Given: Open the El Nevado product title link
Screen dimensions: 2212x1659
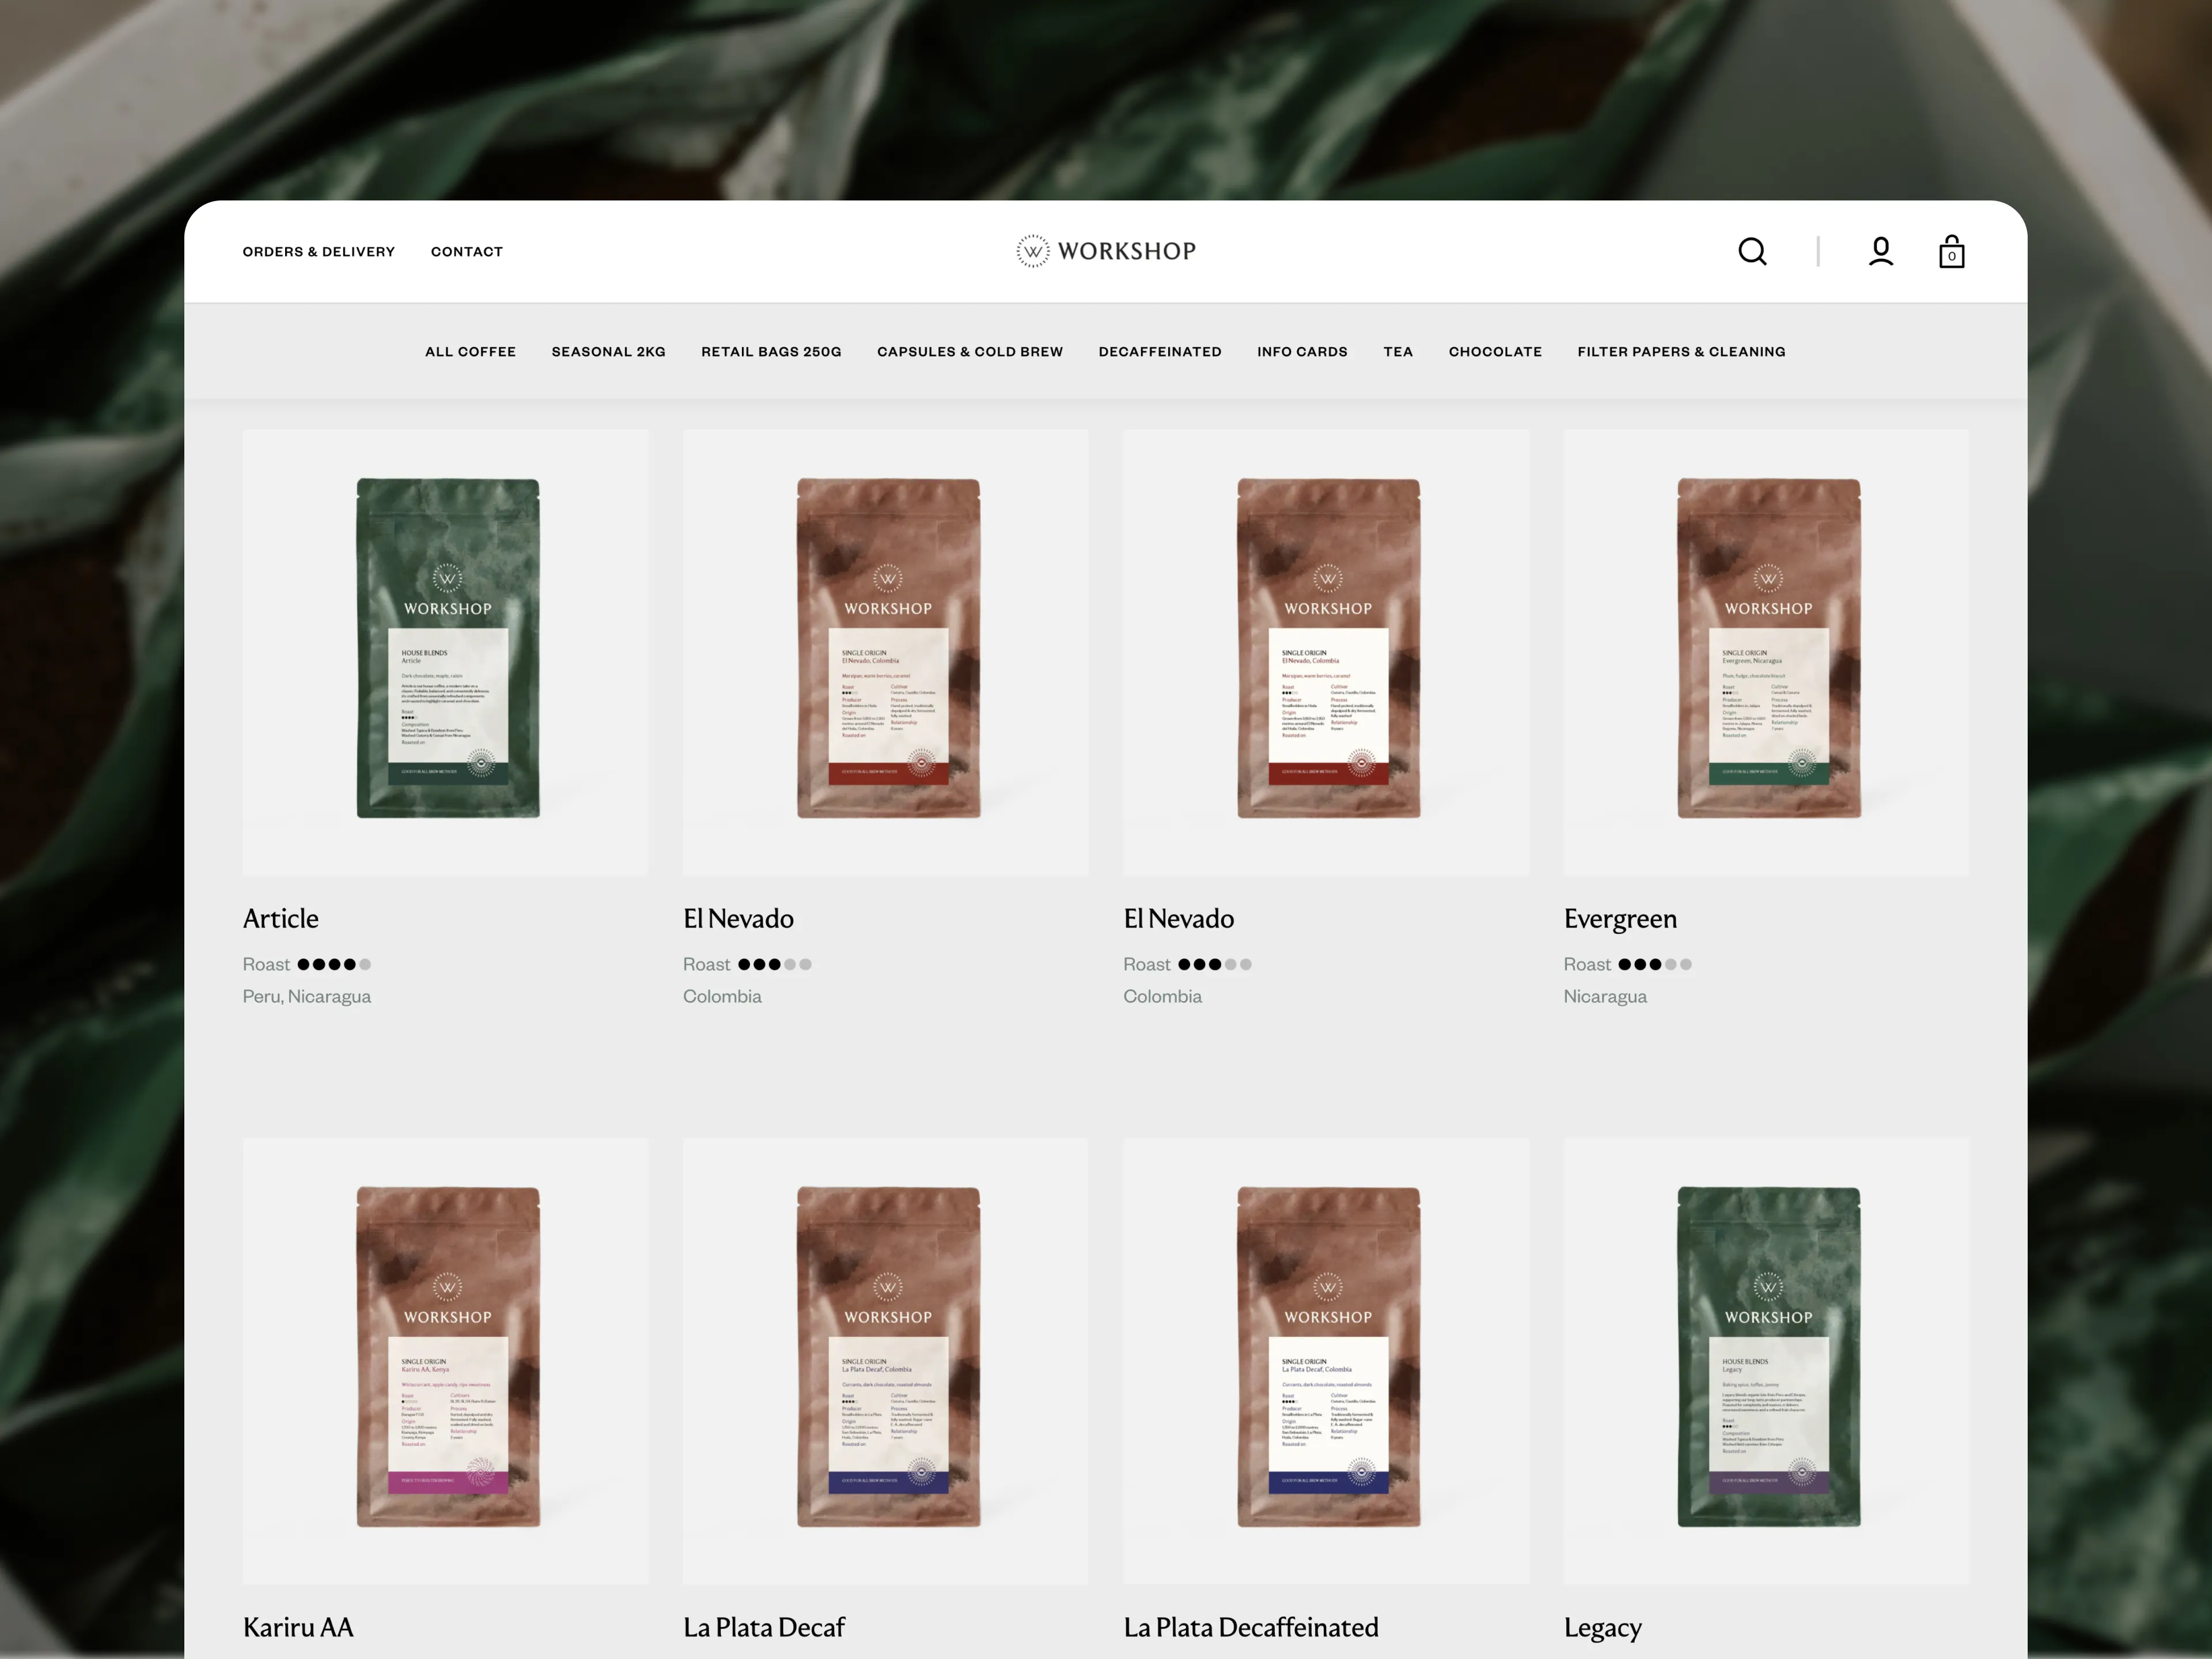Looking at the screenshot, I should click(x=738, y=918).
